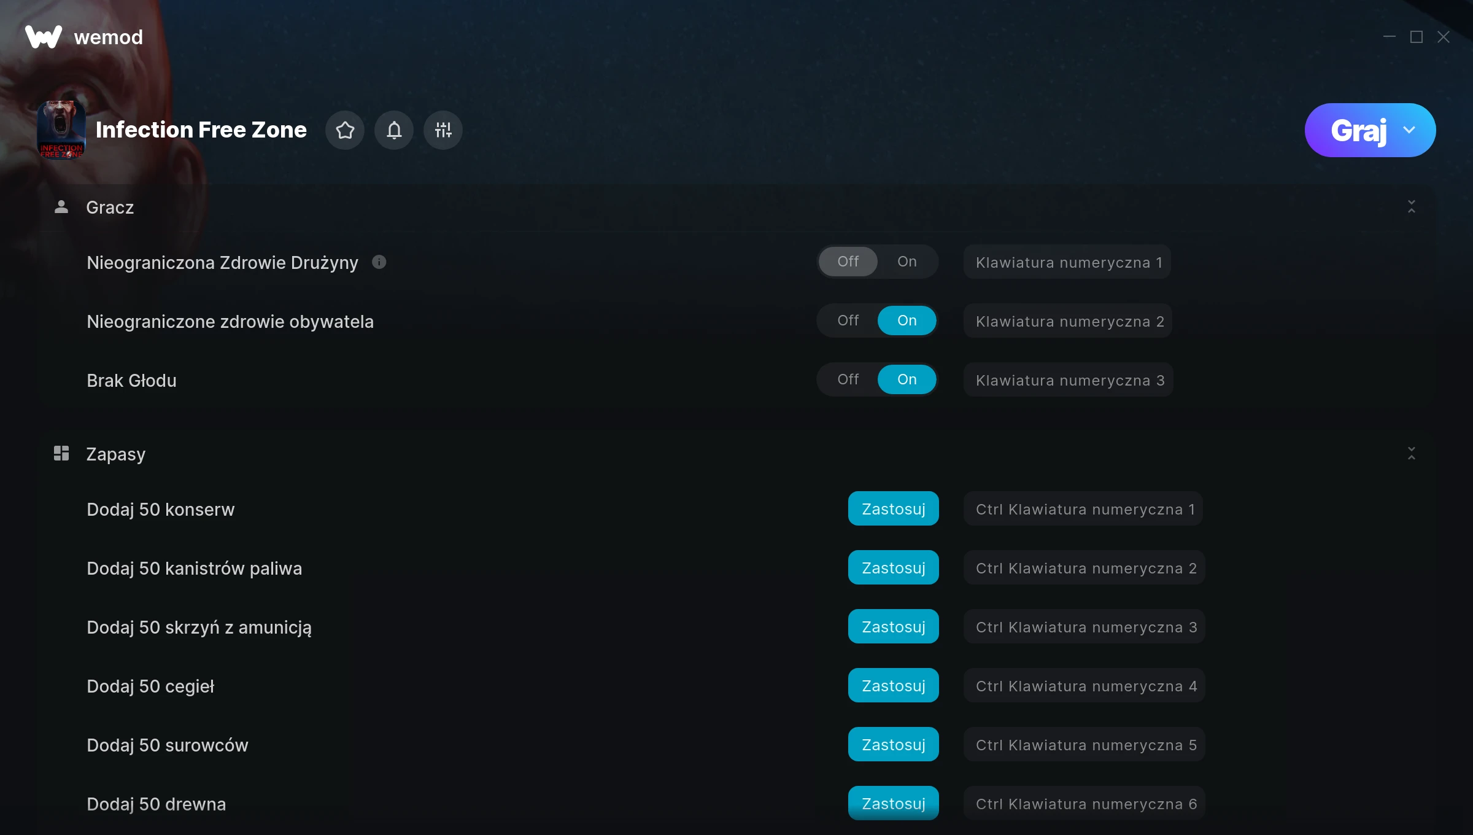Screen dimensions: 1473x835
Task: Click info icon beside Nieograniczona Zdrowie Drużyny
Action: [379, 262]
